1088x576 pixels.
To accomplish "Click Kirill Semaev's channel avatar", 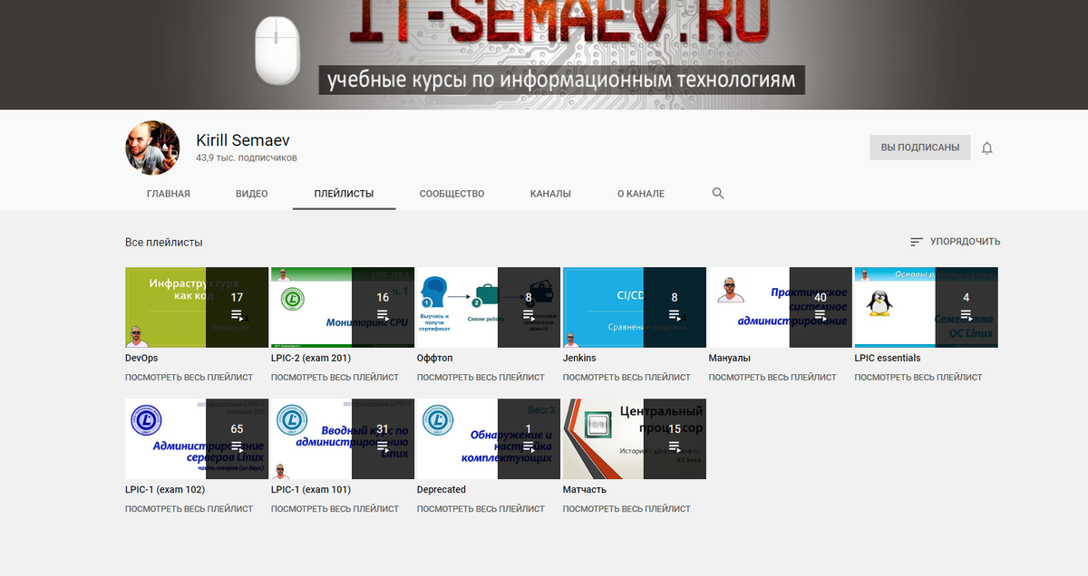I will click(x=152, y=148).
